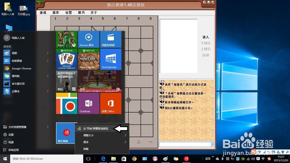The width and height of the screenshot is (290, 163).
Task: Open 操作 menu in chess window
Action: click(x=56, y=12)
